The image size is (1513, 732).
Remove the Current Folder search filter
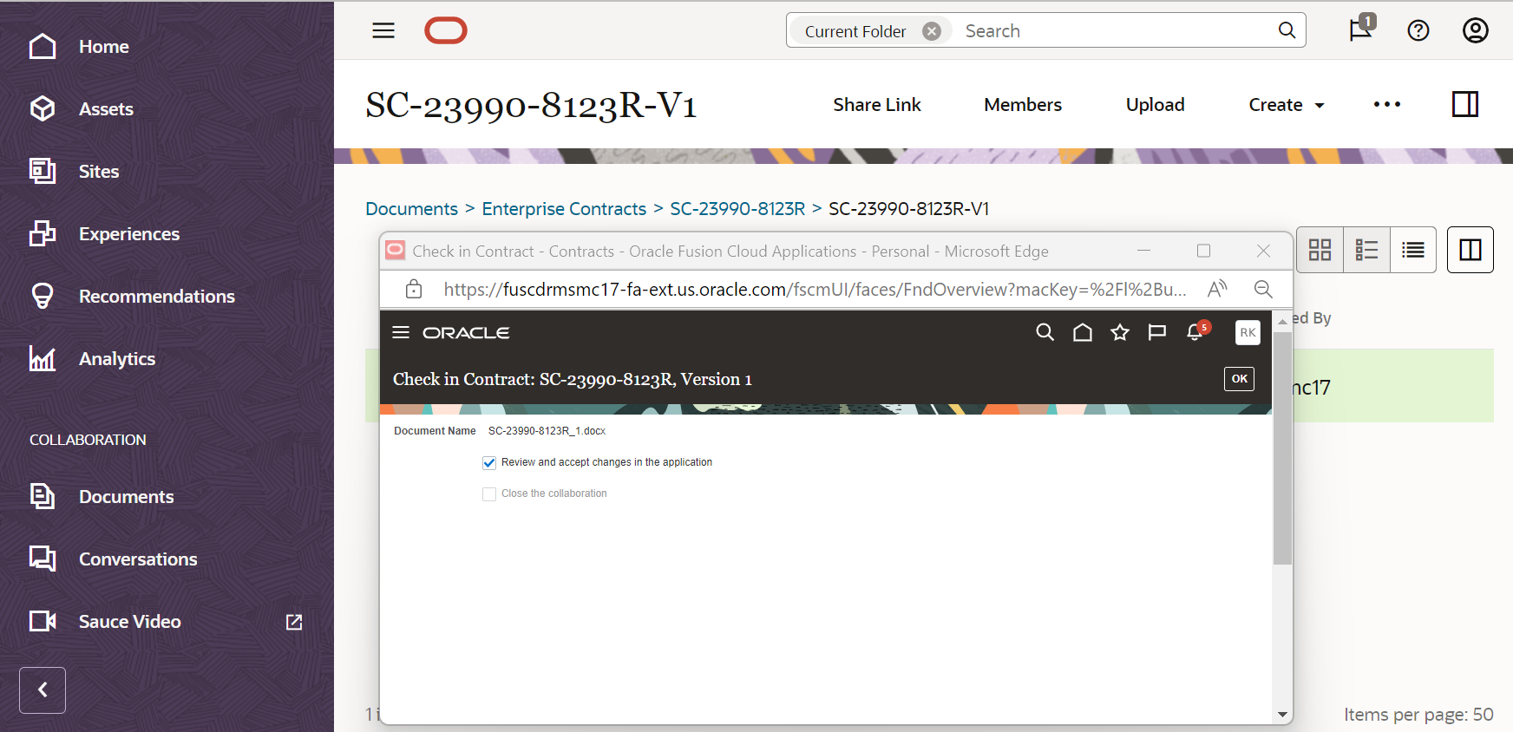pos(932,31)
